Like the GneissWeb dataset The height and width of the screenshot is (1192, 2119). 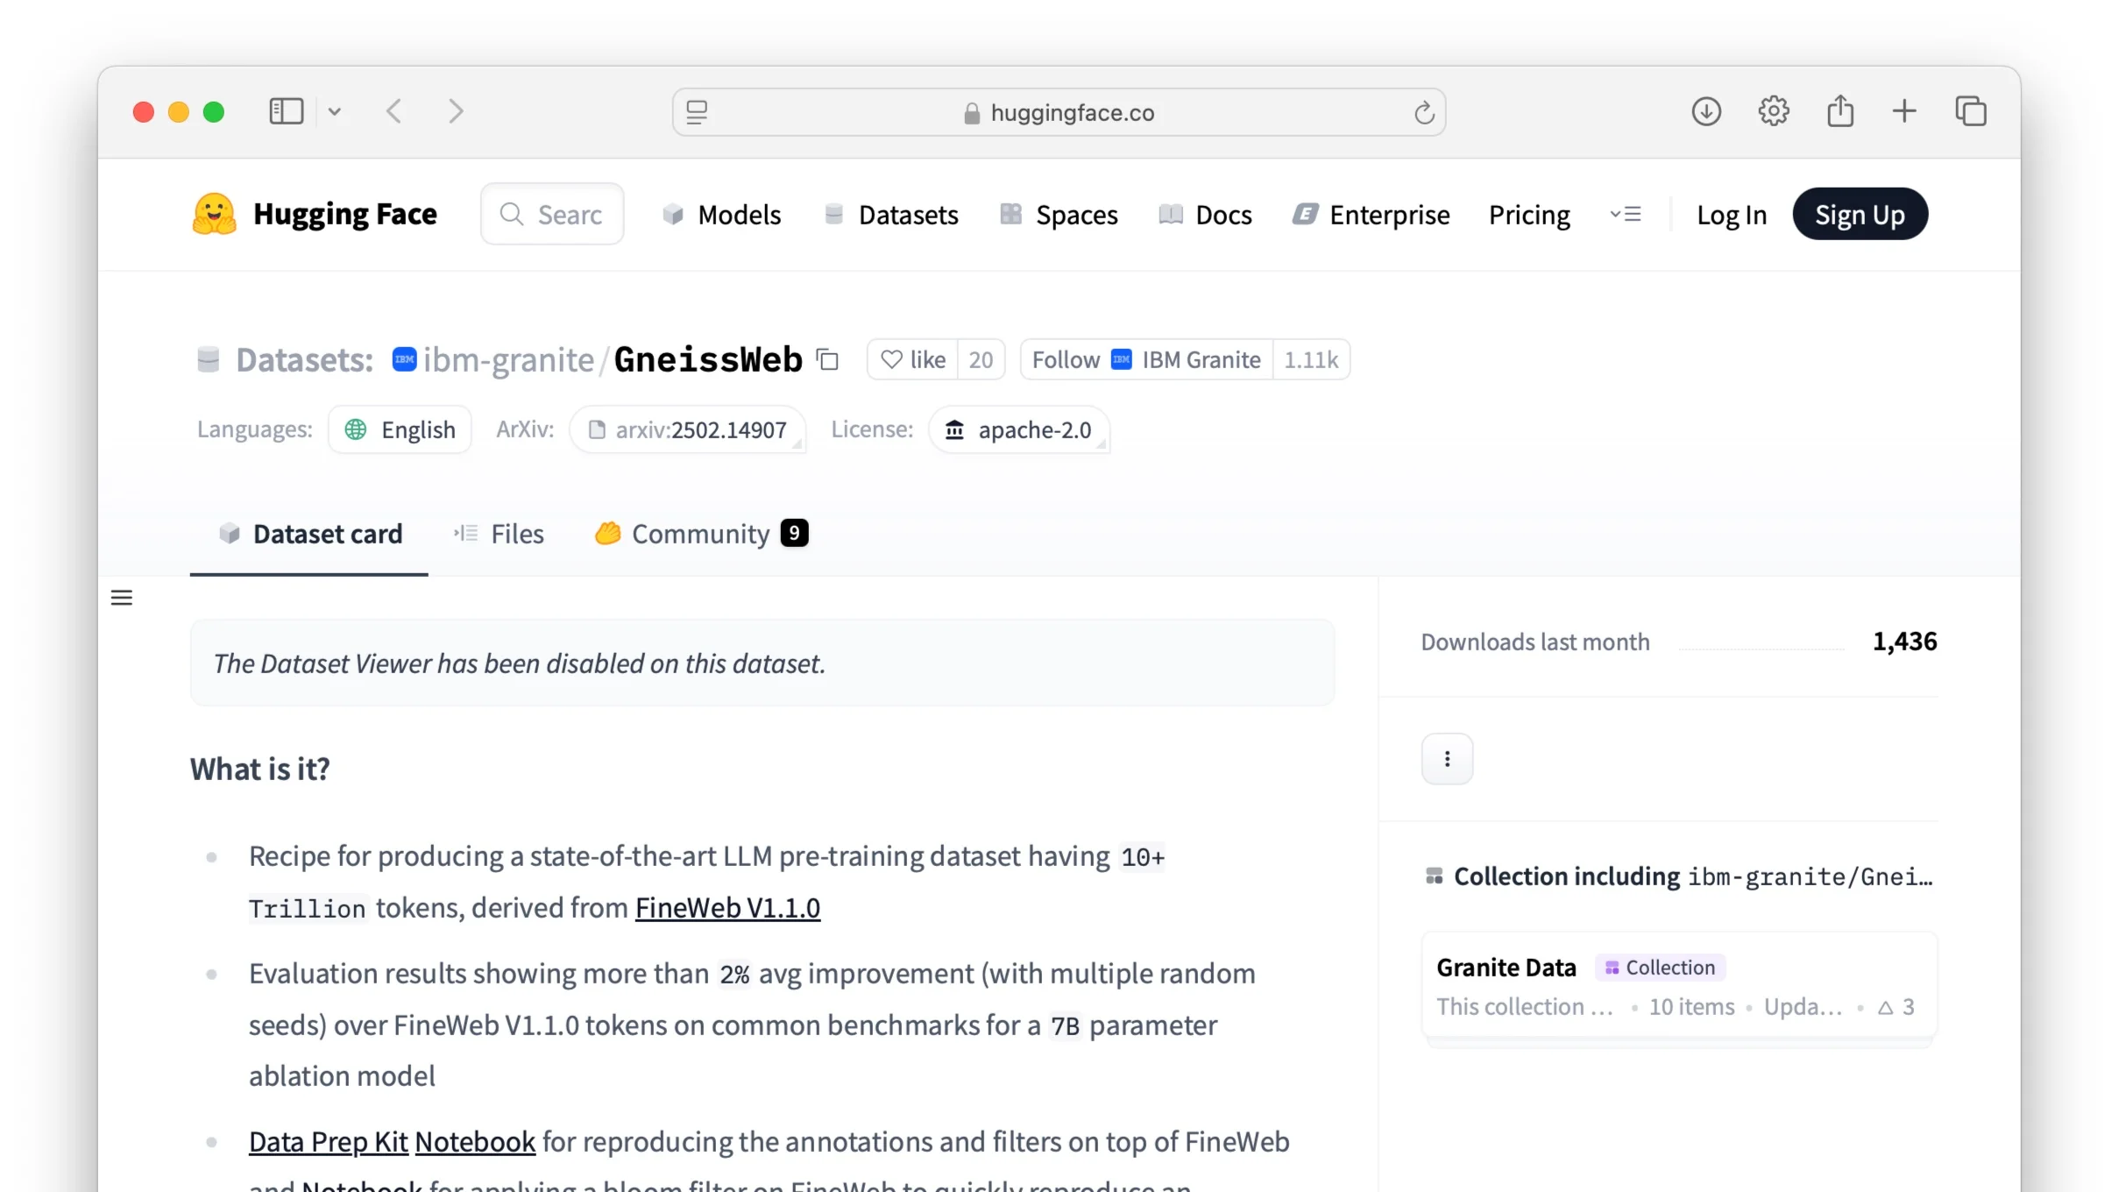coord(913,359)
